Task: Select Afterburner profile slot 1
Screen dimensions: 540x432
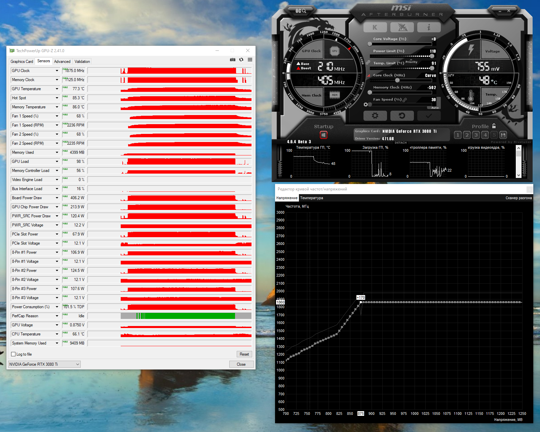Action: 458,135
